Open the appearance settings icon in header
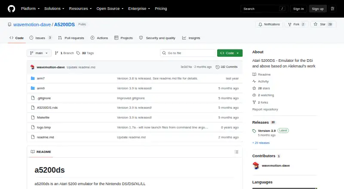This screenshot has width=344, height=189. [332, 9]
